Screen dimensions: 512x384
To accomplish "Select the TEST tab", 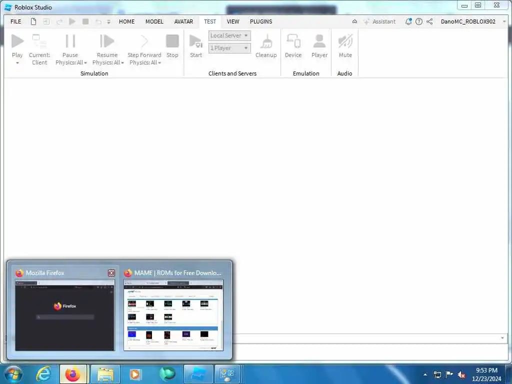I will [x=210, y=21].
